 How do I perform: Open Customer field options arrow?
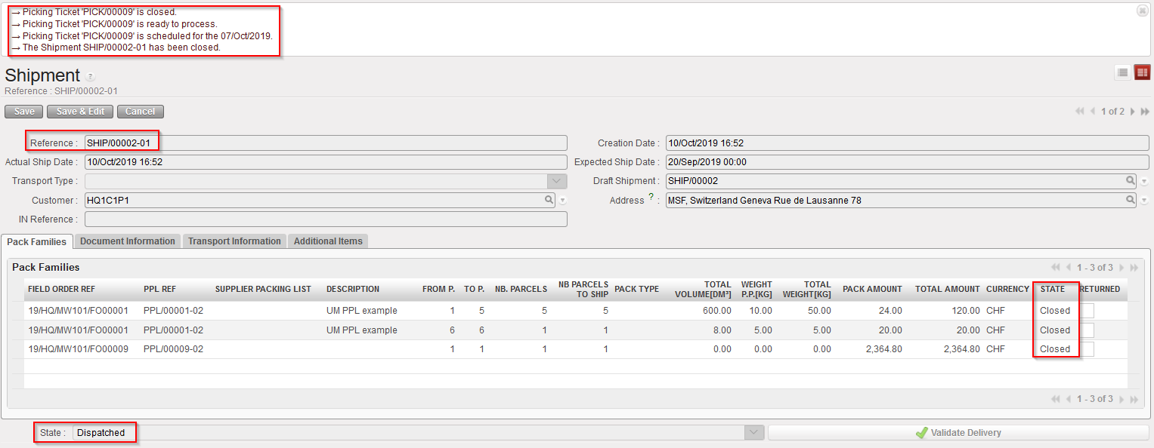pos(562,201)
